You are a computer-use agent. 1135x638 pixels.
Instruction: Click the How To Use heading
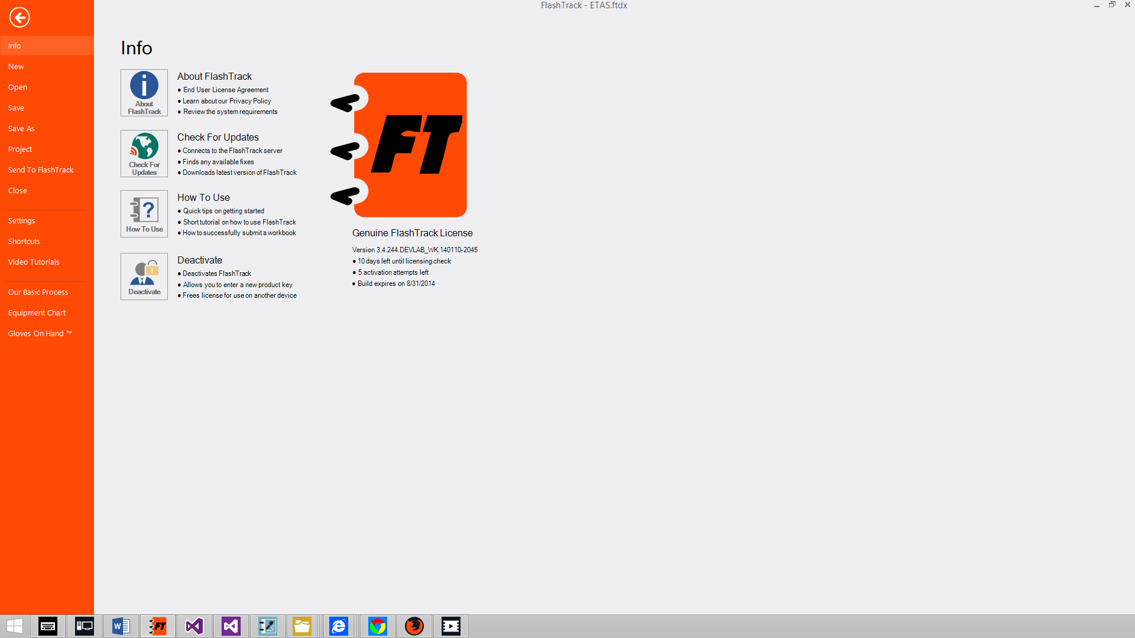(203, 197)
